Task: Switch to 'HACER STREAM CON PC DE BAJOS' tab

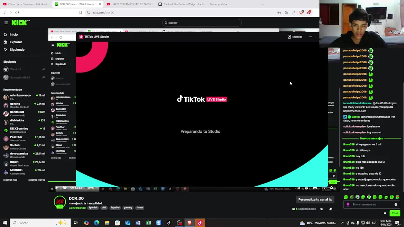Action: coord(129,4)
